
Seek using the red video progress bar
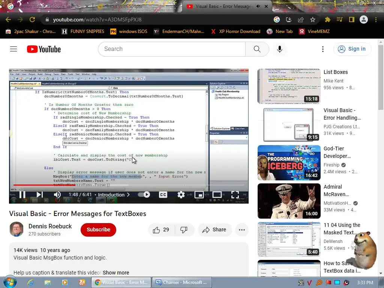click(44, 185)
